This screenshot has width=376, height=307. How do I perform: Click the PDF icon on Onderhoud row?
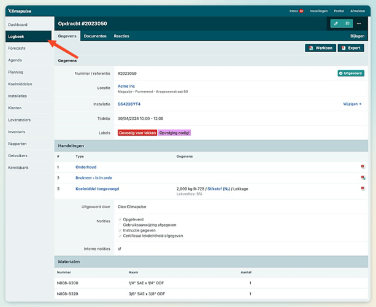point(363,167)
